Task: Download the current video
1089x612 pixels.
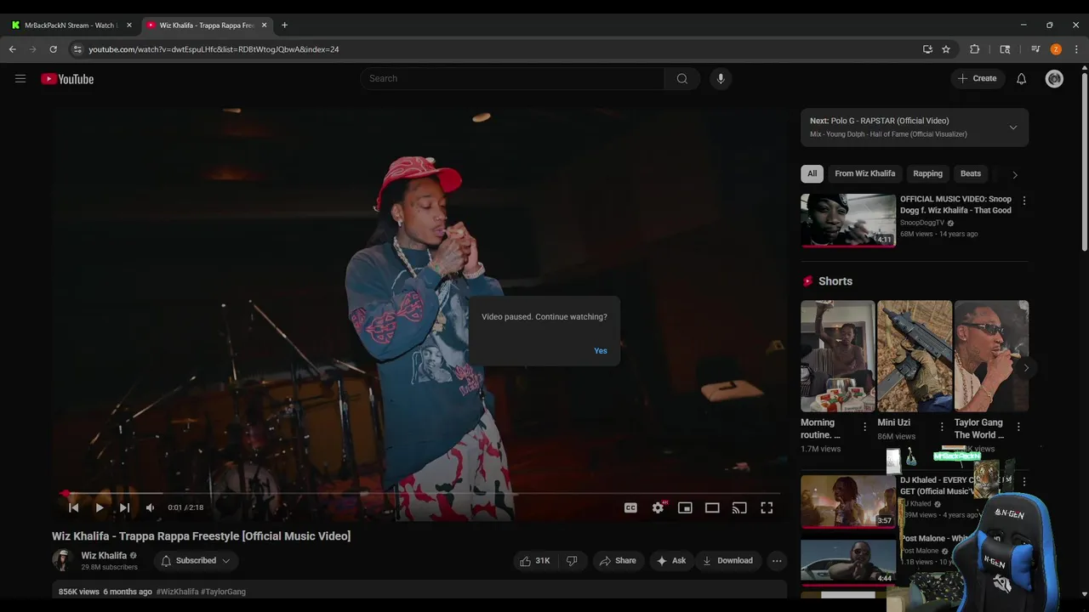Action: 728,561
